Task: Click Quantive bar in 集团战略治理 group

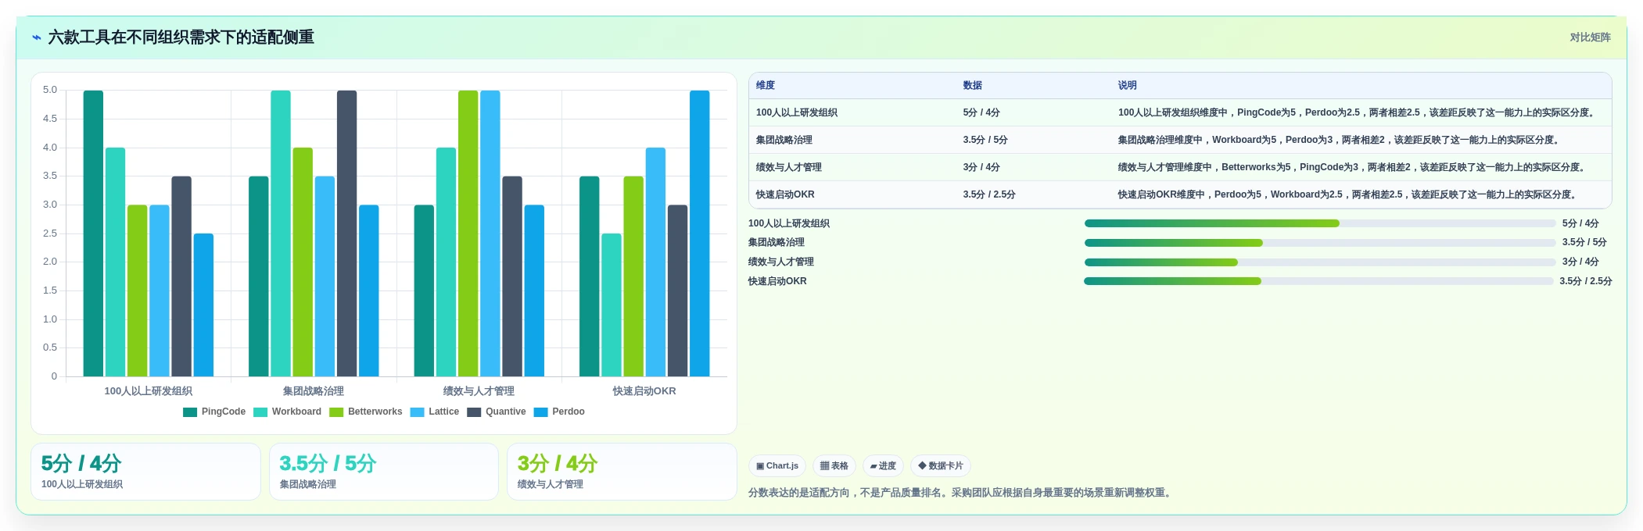Action: pos(347,233)
